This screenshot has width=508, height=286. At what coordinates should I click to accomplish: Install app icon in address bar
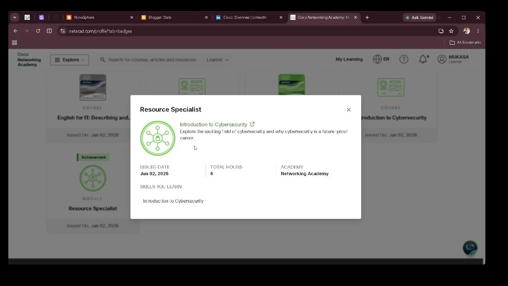tap(441, 31)
